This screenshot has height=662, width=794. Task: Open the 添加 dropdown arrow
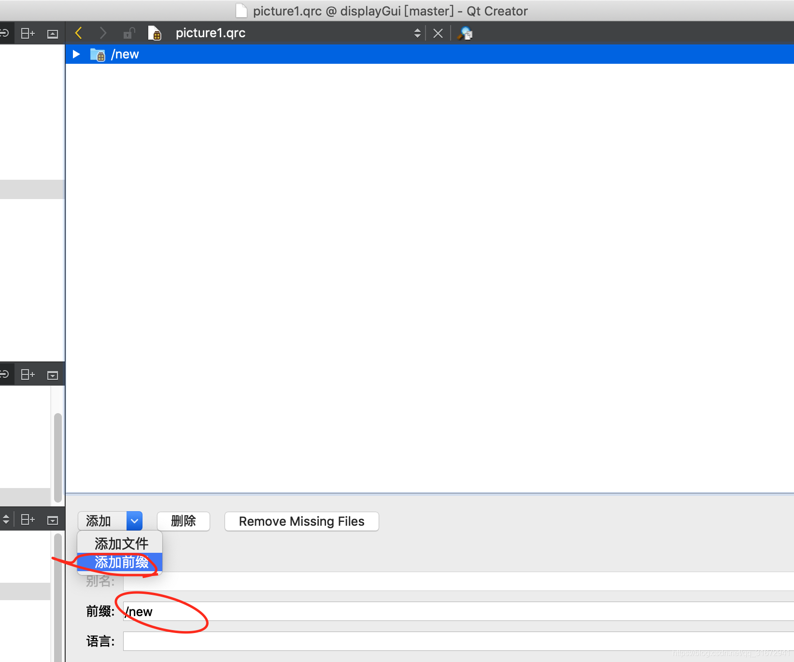pos(134,521)
